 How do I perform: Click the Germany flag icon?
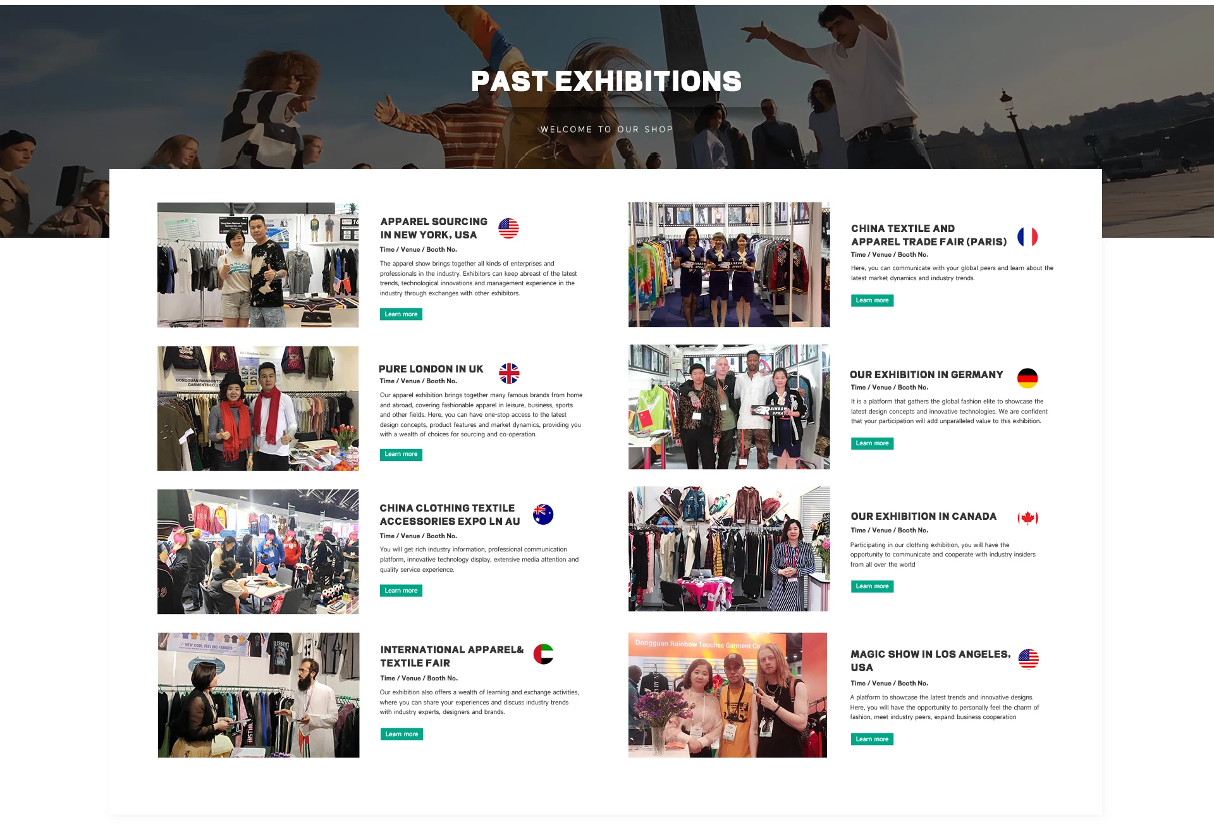(x=1027, y=378)
